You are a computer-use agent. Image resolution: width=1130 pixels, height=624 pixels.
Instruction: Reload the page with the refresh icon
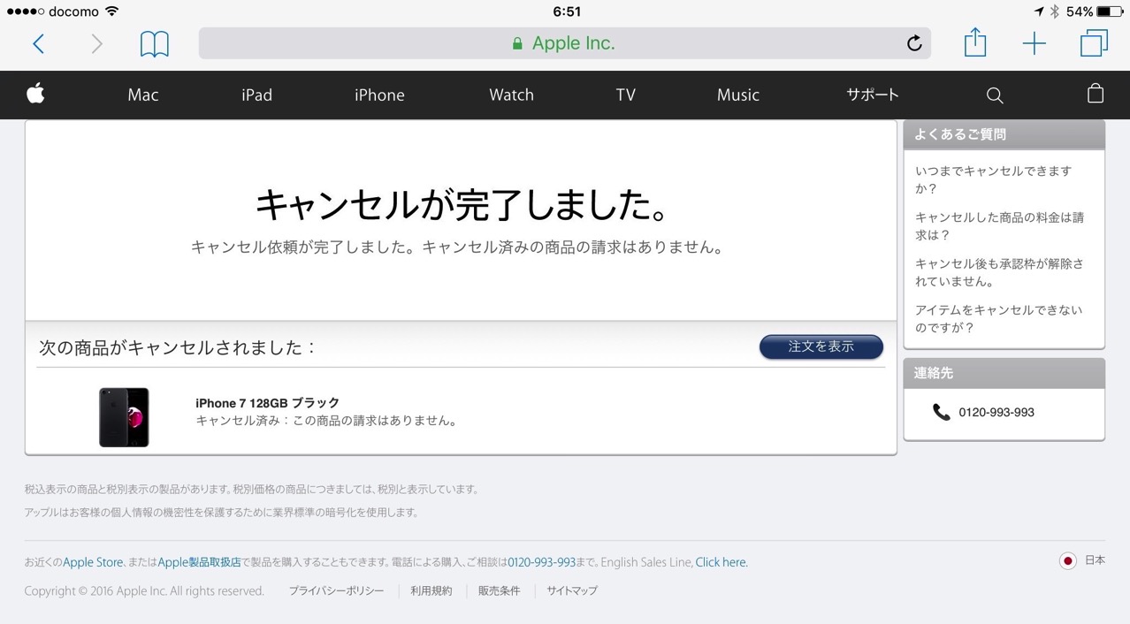914,43
